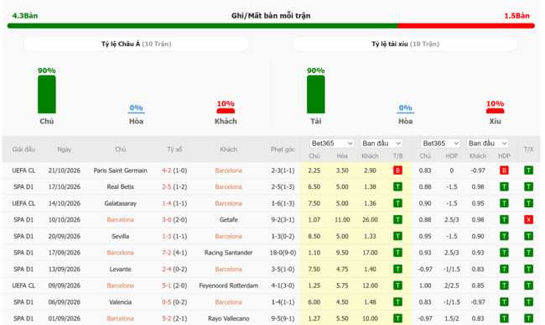Open the Paris Saint Germain team link
The width and height of the screenshot is (545, 325).
(120, 170)
